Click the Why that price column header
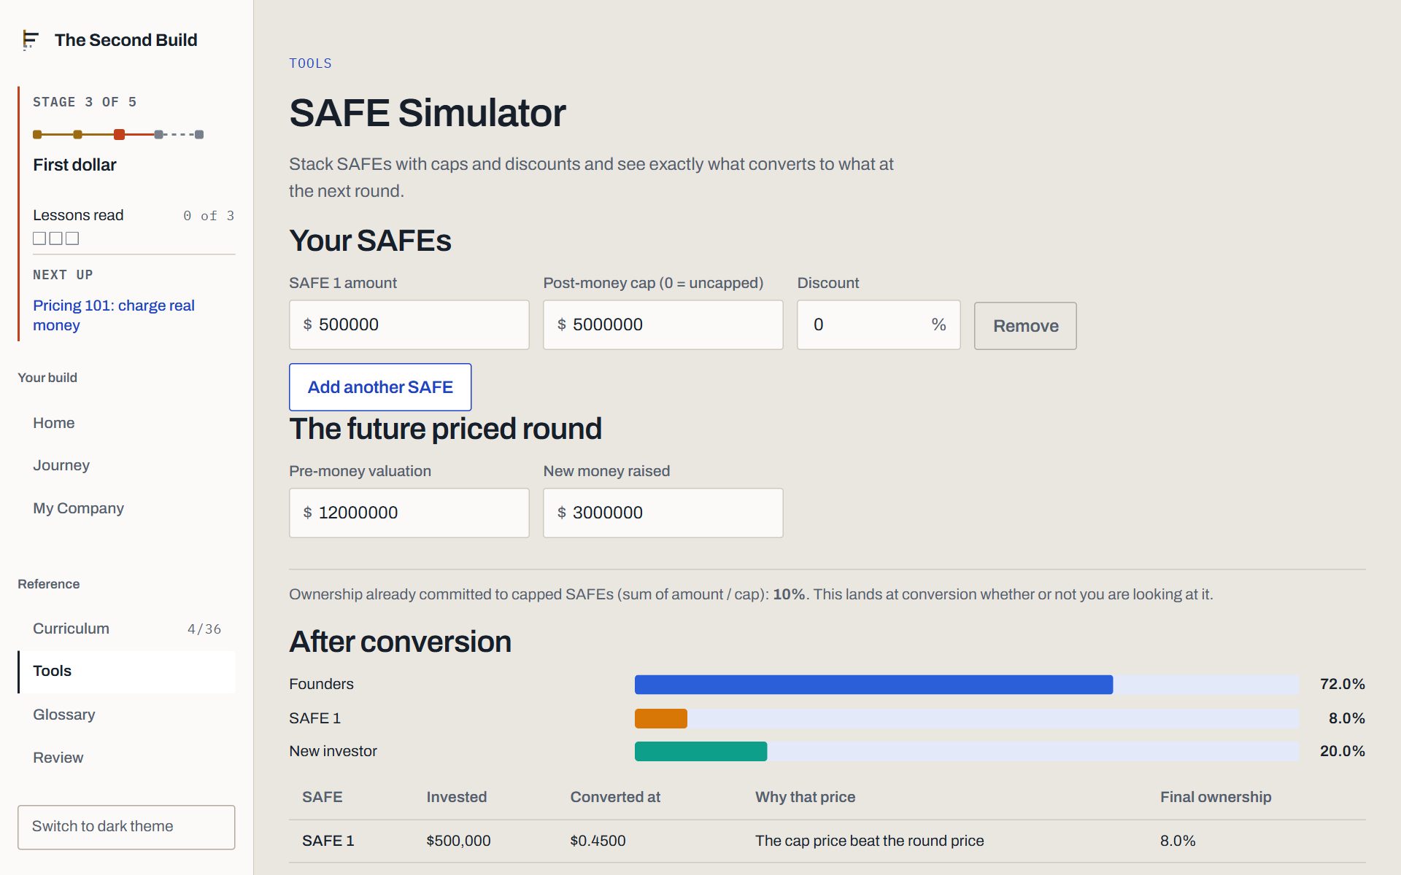This screenshot has height=875, width=1401. [x=805, y=797]
